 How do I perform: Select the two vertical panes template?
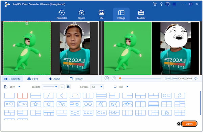(x=23, y=96)
